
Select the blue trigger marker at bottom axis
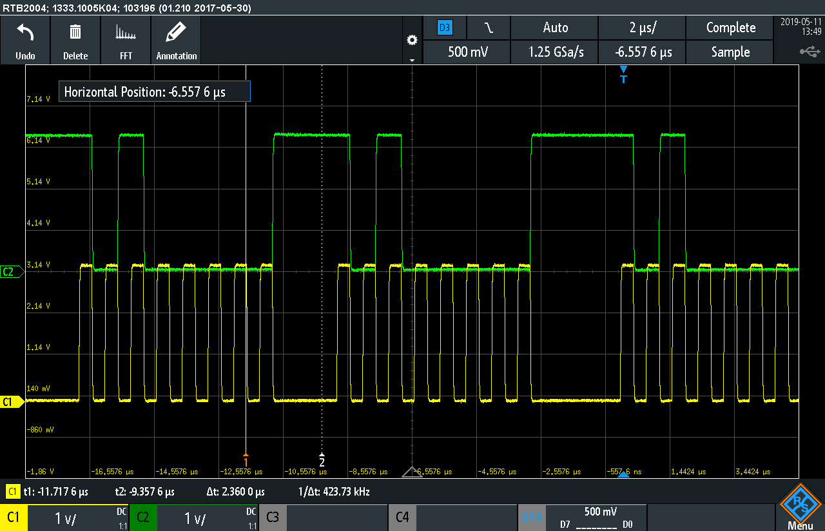click(x=623, y=474)
